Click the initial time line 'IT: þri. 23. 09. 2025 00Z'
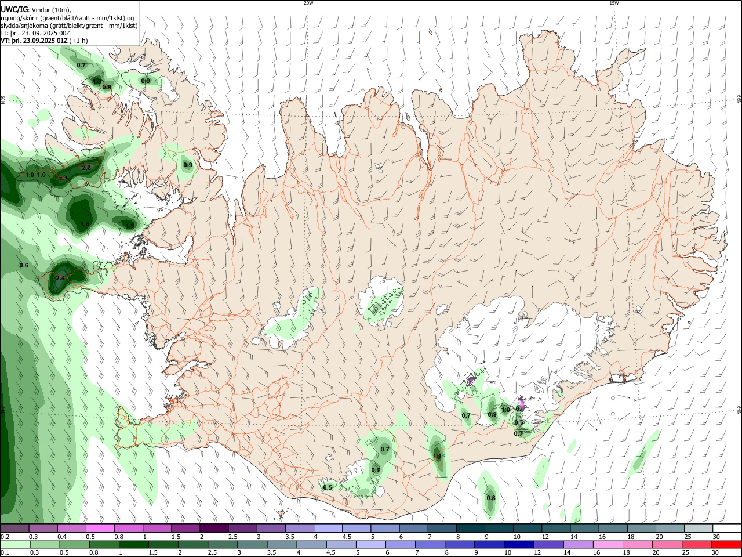742x557 pixels. coord(35,33)
